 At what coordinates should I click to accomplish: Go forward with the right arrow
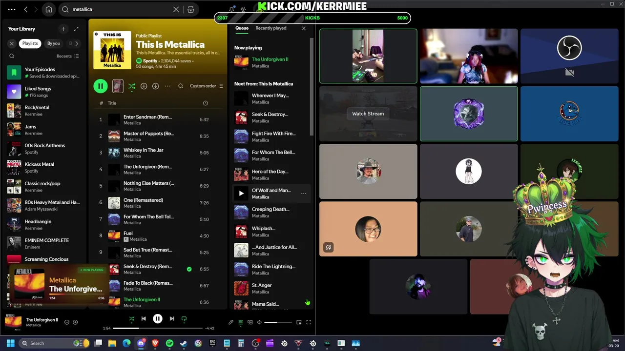pos(36,9)
